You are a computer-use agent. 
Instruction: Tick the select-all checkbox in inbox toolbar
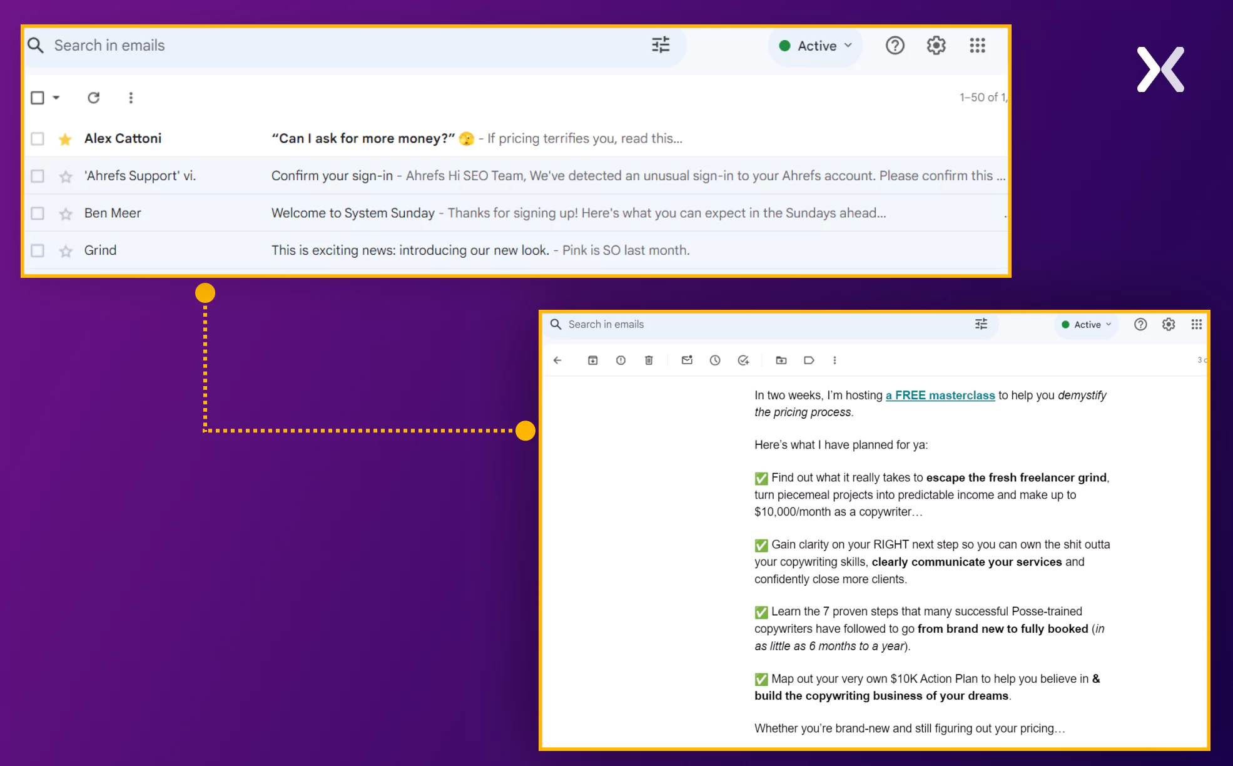[x=38, y=98]
